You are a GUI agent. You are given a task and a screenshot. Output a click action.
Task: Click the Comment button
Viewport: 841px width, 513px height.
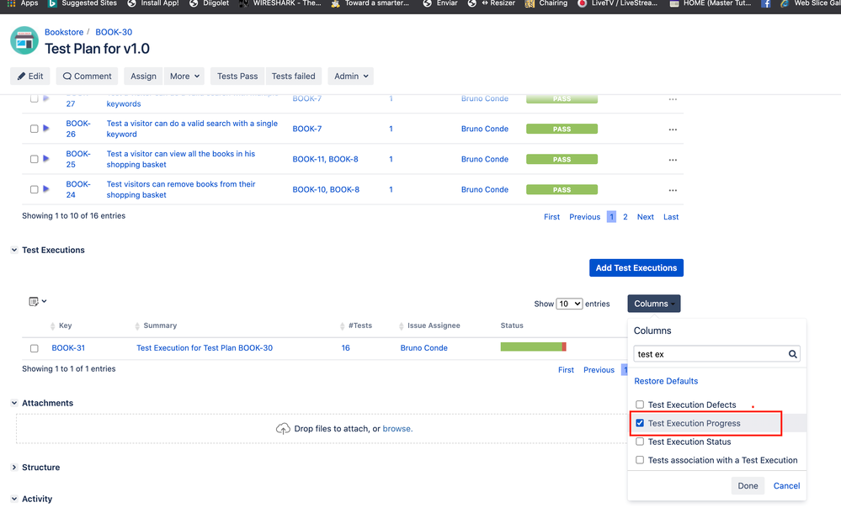click(x=87, y=77)
